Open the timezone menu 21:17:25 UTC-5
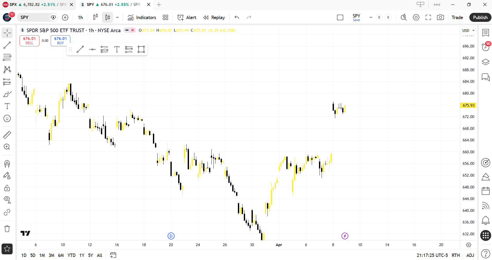This screenshot has width=492, height=260. click(432, 255)
